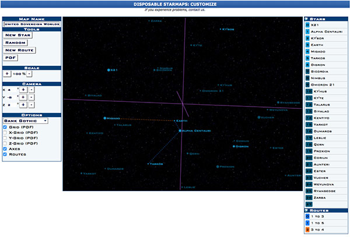Screen dimensions: 350x237
Task: Click the orange badge of route 3 to 4
Action: coord(307,229)
